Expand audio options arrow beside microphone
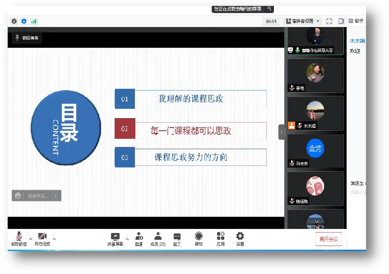389x274 pixels. 31,239
